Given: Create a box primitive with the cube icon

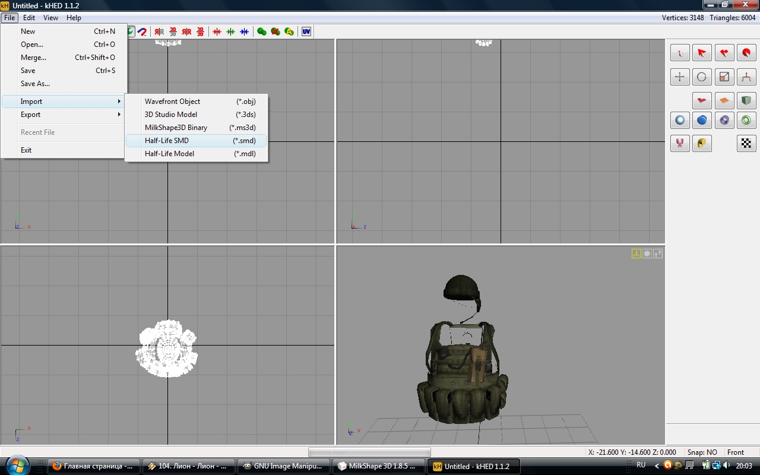Looking at the screenshot, I should 746,101.
